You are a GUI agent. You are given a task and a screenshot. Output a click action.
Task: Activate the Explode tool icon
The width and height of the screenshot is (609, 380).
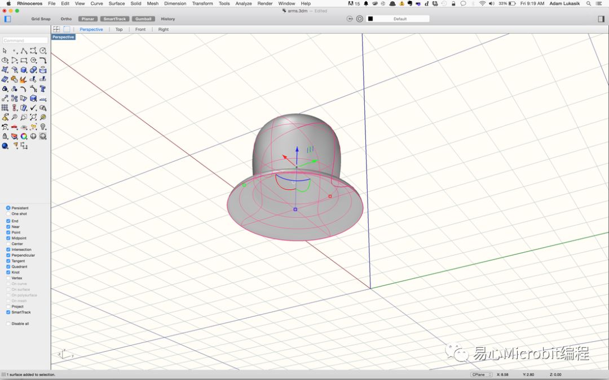coord(24,79)
